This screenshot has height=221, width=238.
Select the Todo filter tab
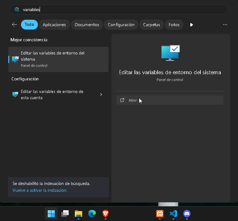pyautogui.click(x=29, y=25)
